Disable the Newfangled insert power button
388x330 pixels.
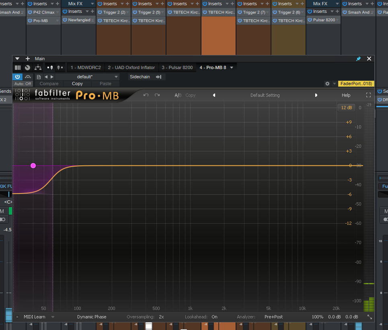coord(65,20)
